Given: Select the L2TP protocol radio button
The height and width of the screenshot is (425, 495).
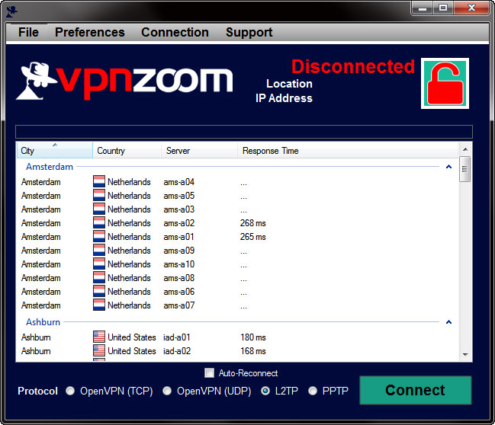Looking at the screenshot, I should (x=265, y=391).
